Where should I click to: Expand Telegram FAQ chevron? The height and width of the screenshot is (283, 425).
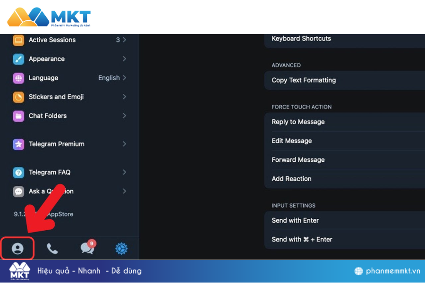point(124,172)
